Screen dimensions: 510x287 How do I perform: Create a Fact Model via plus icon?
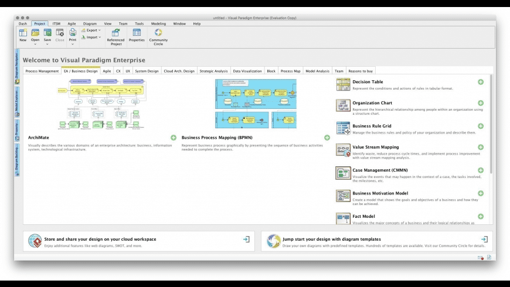[481, 217]
